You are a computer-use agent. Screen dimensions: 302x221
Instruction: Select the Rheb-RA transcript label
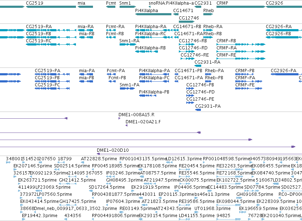tap(213, 26)
